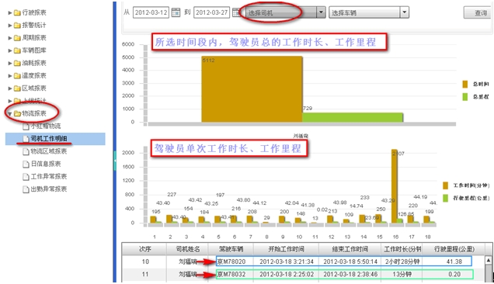Click the 出勤异常报表 document icon
The image size is (494, 284).
tap(26, 189)
